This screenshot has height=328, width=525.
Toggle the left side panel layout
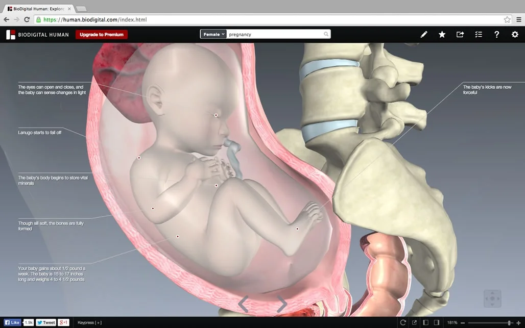[425, 322]
